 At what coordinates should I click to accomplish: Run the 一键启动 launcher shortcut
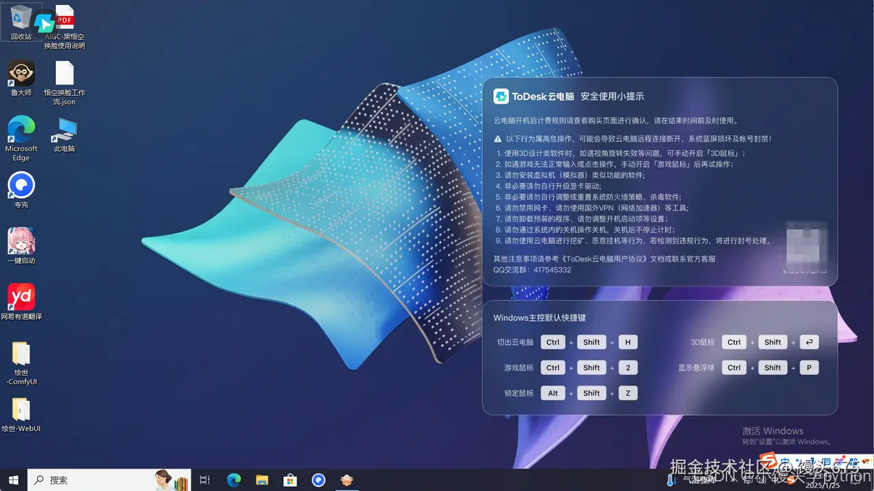(x=21, y=240)
